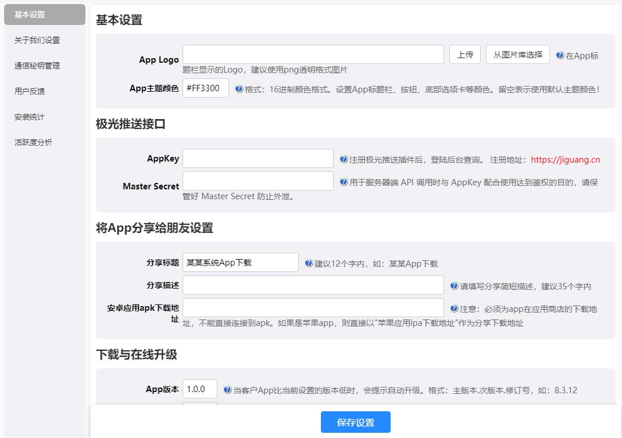The width and height of the screenshot is (622, 438).
Task: Click help icon next to 分享标题 field
Action: click(309, 263)
